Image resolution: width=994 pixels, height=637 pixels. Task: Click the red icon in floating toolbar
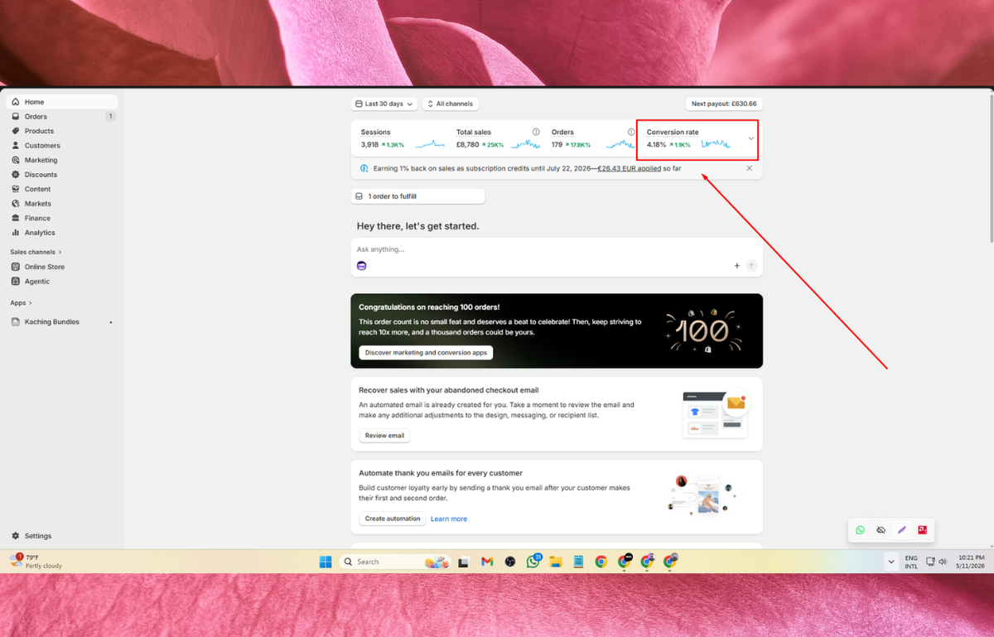tap(922, 530)
